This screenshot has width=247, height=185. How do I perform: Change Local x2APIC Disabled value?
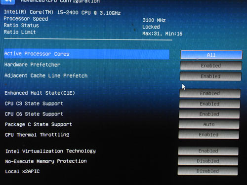(x=207, y=171)
